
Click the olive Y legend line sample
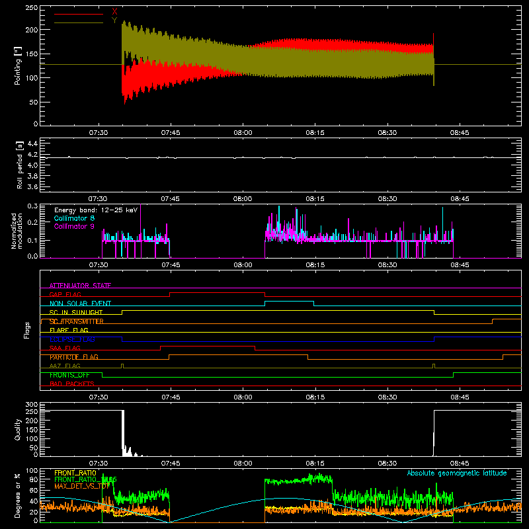point(79,22)
